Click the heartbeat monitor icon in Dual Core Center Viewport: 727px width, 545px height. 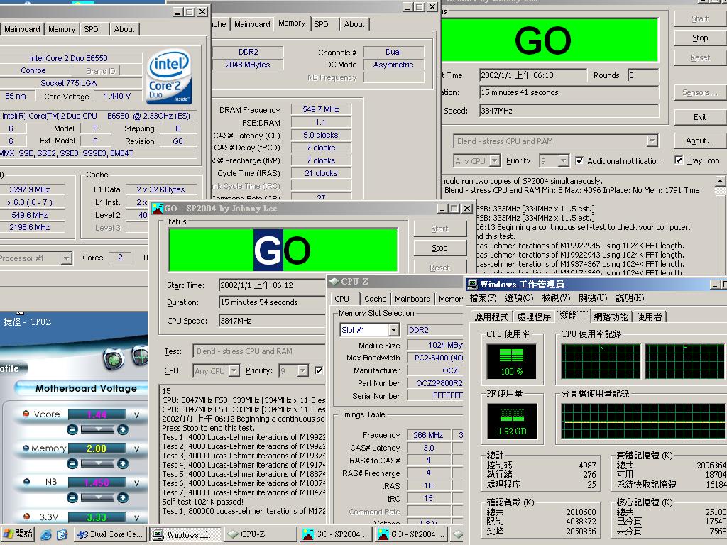tap(141, 356)
